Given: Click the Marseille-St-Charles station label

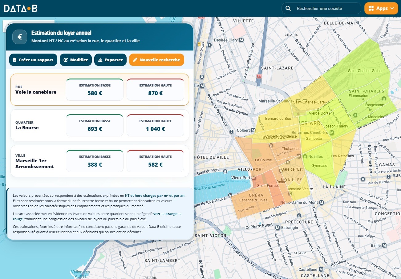Looking at the screenshot, I should [276, 101].
